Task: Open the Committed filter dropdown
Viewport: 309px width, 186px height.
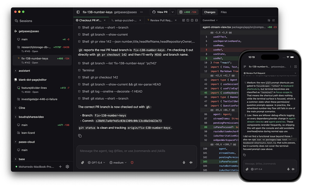Action: [210, 20]
